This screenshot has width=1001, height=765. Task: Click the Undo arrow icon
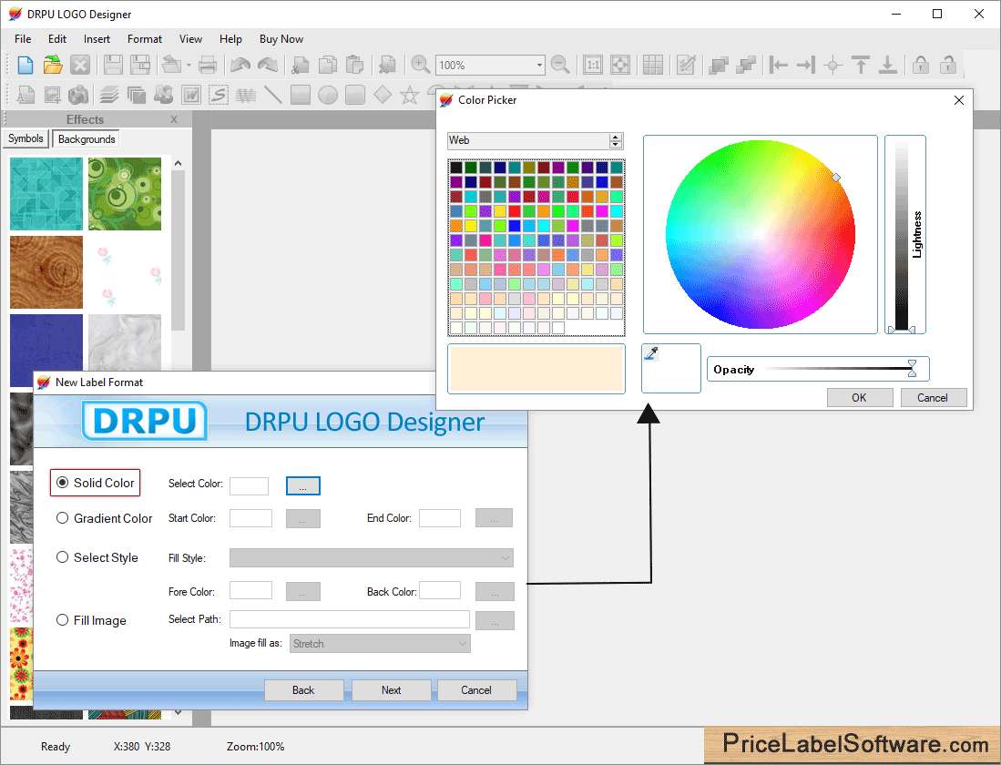(240, 66)
